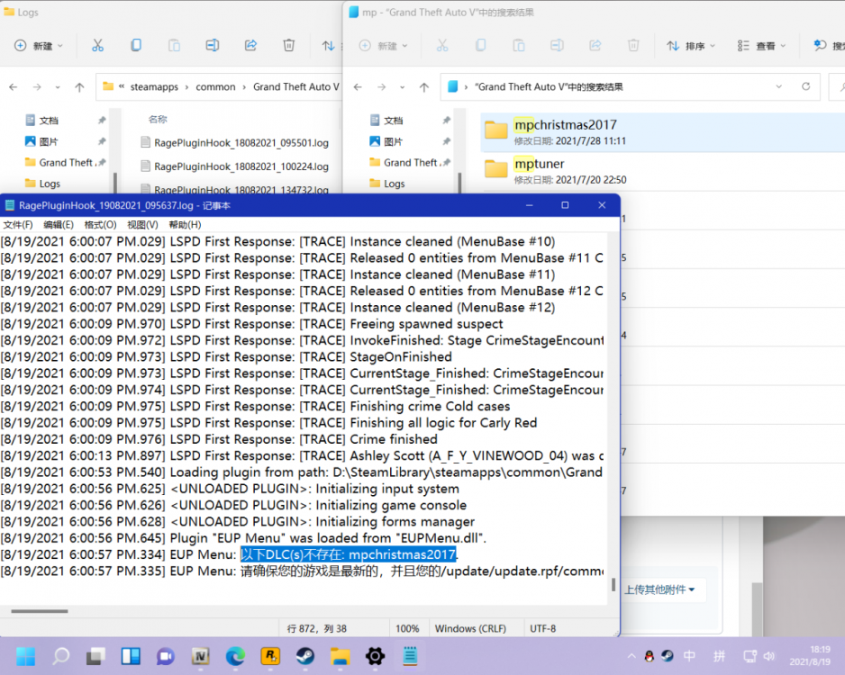Viewport: 845px width, 675px height.
Task: Expand address bar history dropdown in search window
Action: point(778,86)
